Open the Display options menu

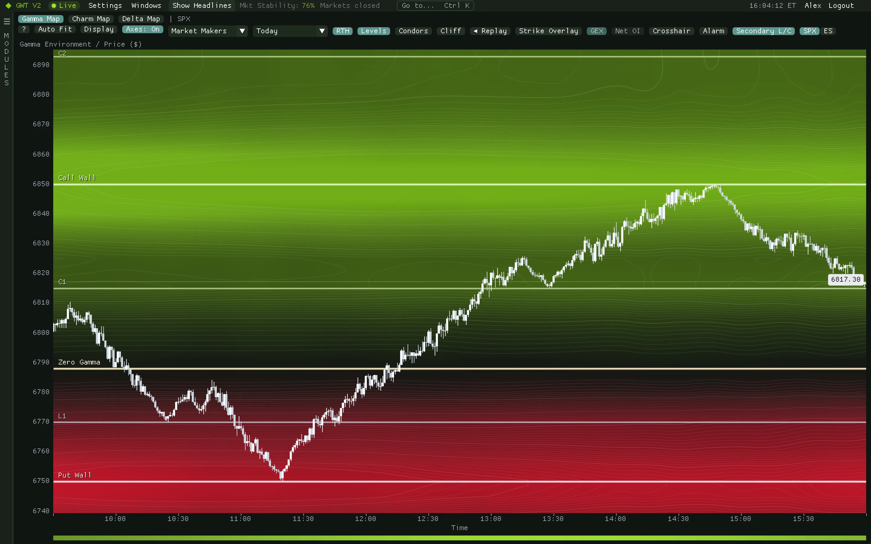99,30
